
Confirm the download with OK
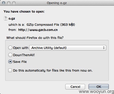pyautogui.click(x=99, y=87)
